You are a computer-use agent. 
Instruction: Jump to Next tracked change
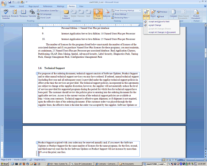point(160,17)
